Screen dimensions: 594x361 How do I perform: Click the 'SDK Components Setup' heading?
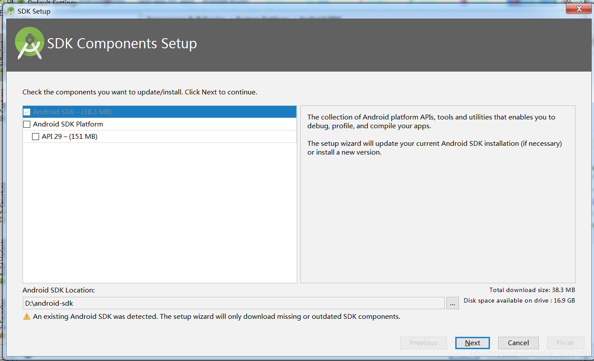(122, 43)
